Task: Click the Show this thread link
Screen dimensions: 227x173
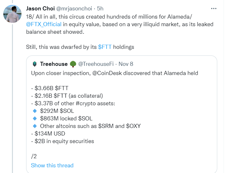Action: 52,165
